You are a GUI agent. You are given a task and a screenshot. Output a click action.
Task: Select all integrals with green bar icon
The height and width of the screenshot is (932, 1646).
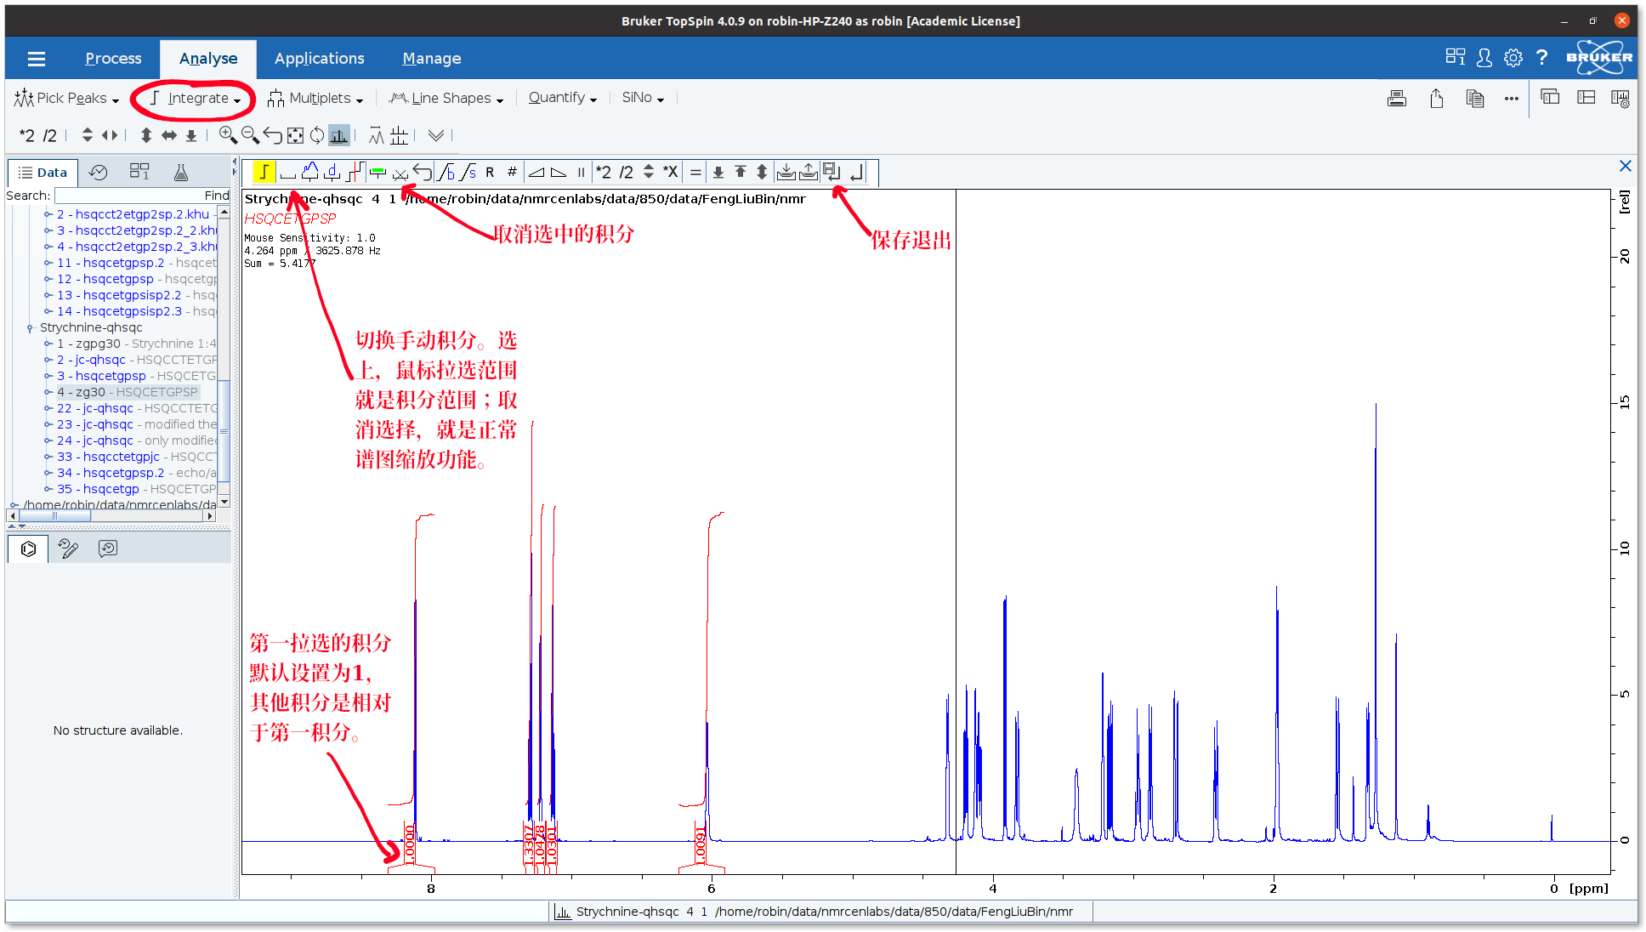(377, 173)
